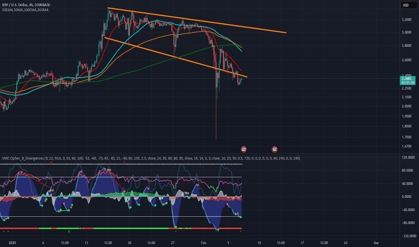Viewport: 419px width, 247px height.
Task: Click the 3.0000 price scale label
Action: pos(406,32)
